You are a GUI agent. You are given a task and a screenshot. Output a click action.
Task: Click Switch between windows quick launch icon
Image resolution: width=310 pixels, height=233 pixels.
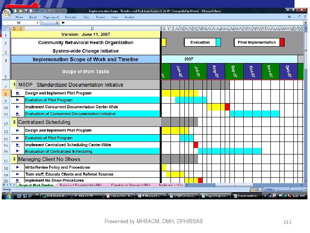[25, 196]
